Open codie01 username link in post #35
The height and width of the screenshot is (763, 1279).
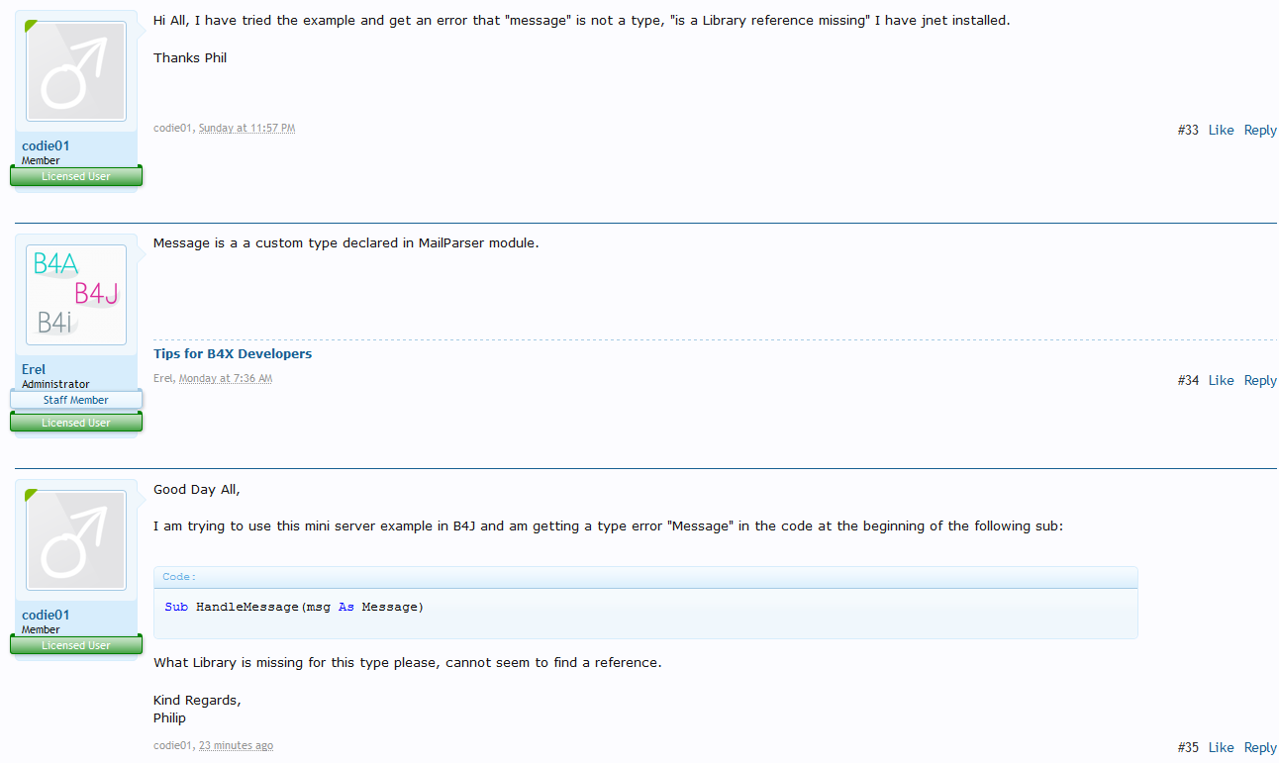pyautogui.click(x=46, y=615)
